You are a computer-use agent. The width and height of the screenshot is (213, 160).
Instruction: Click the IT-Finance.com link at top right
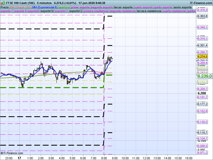201,3
